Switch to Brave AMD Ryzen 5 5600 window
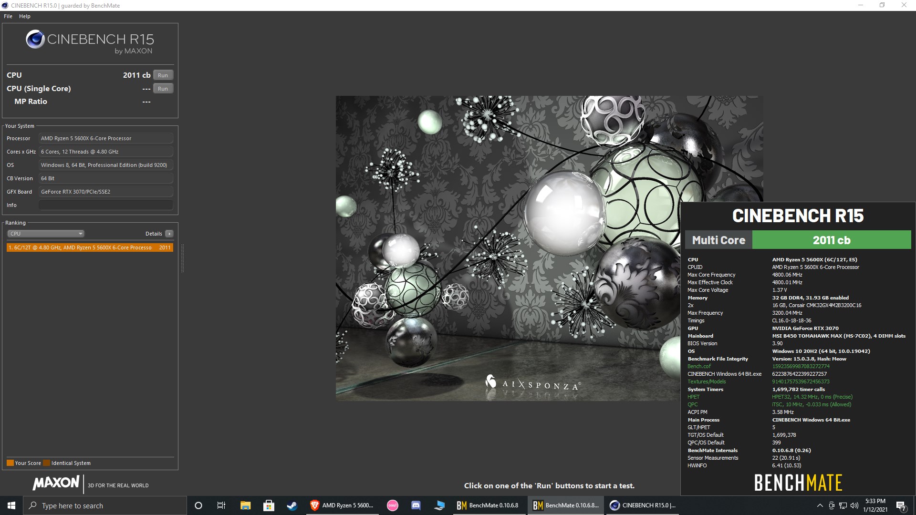Image resolution: width=916 pixels, height=515 pixels. (342, 505)
